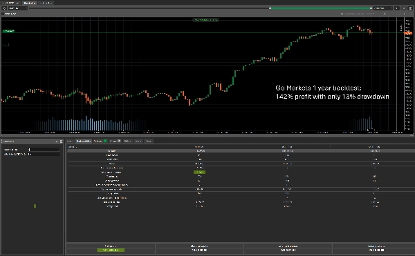
Task: Click the dock icon in the parameters panel header
Action: click(x=61, y=141)
